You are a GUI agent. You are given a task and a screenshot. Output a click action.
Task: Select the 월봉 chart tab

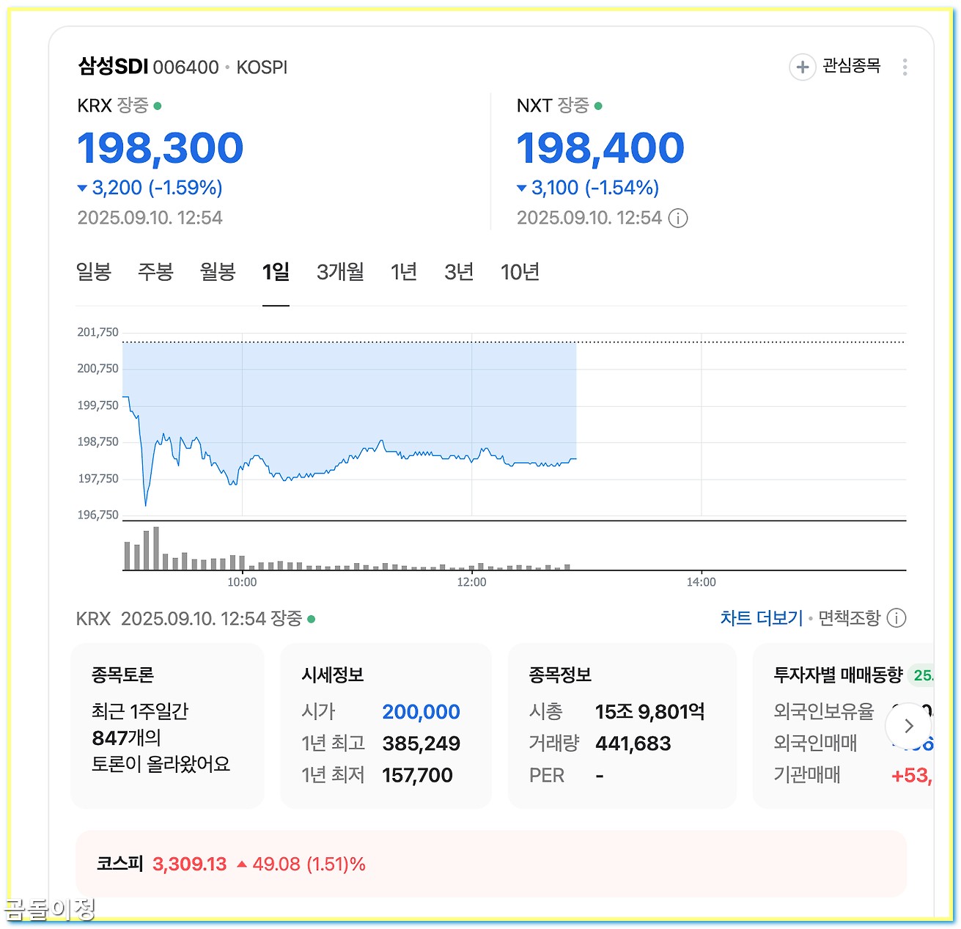[x=217, y=272]
